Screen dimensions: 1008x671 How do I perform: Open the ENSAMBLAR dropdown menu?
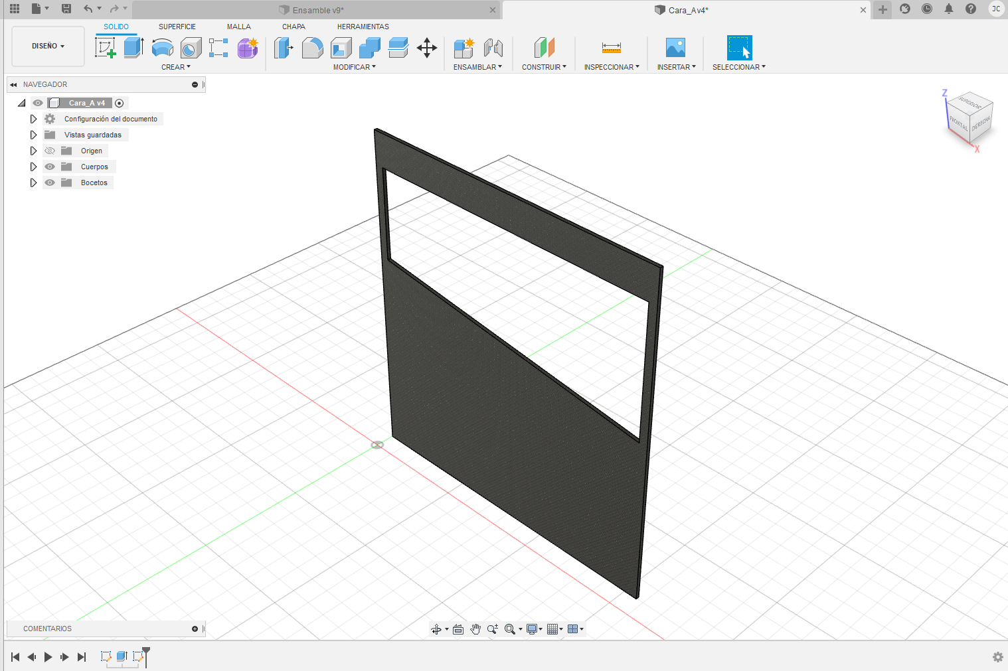point(477,67)
